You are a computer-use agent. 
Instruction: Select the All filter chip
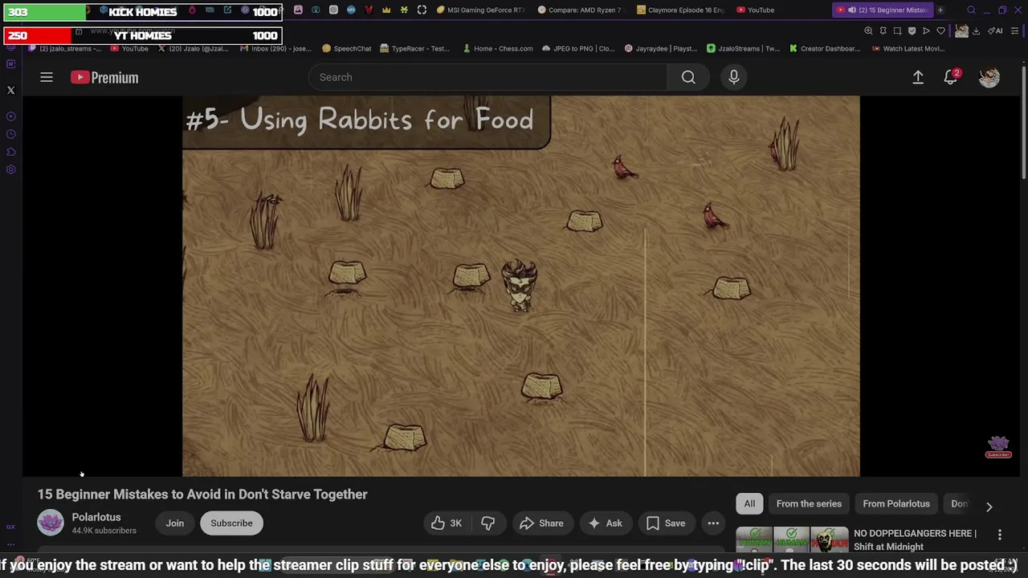[749, 504]
